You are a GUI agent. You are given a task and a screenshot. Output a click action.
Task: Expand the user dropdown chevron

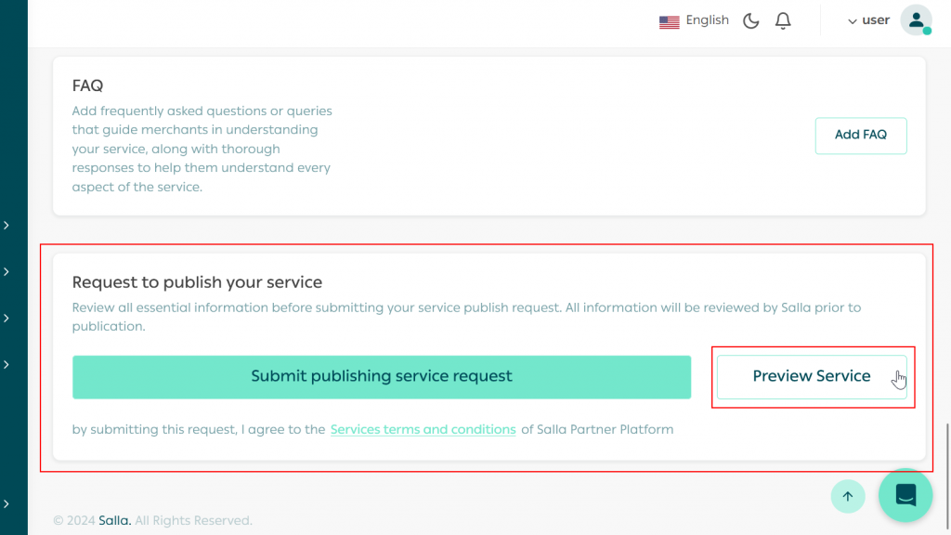853,21
